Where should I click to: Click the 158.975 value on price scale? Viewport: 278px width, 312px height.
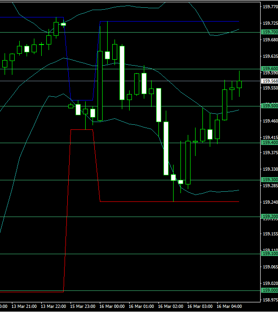pyautogui.click(x=268, y=300)
